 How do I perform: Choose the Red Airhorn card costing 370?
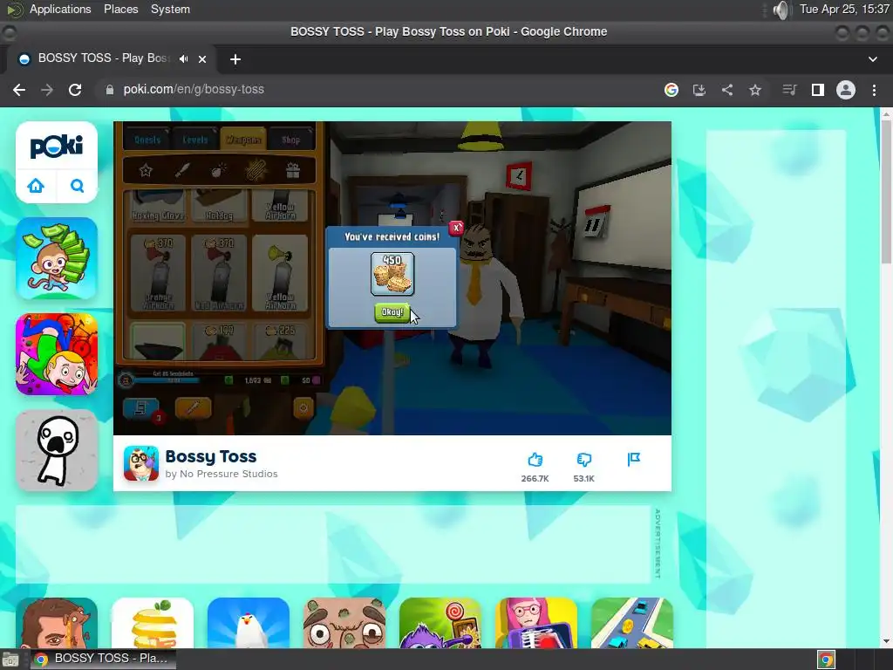click(x=219, y=273)
